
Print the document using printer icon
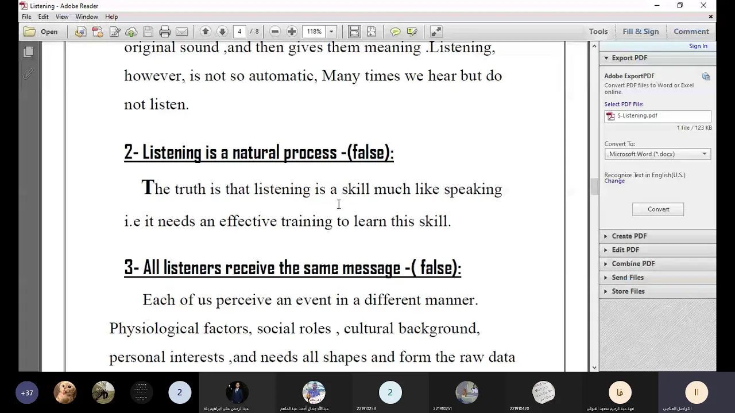tap(165, 32)
